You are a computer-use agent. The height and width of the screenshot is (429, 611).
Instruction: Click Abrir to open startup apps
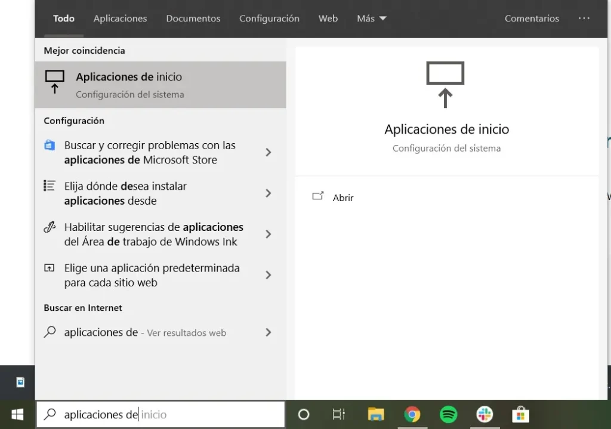pyautogui.click(x=343, y=197)
